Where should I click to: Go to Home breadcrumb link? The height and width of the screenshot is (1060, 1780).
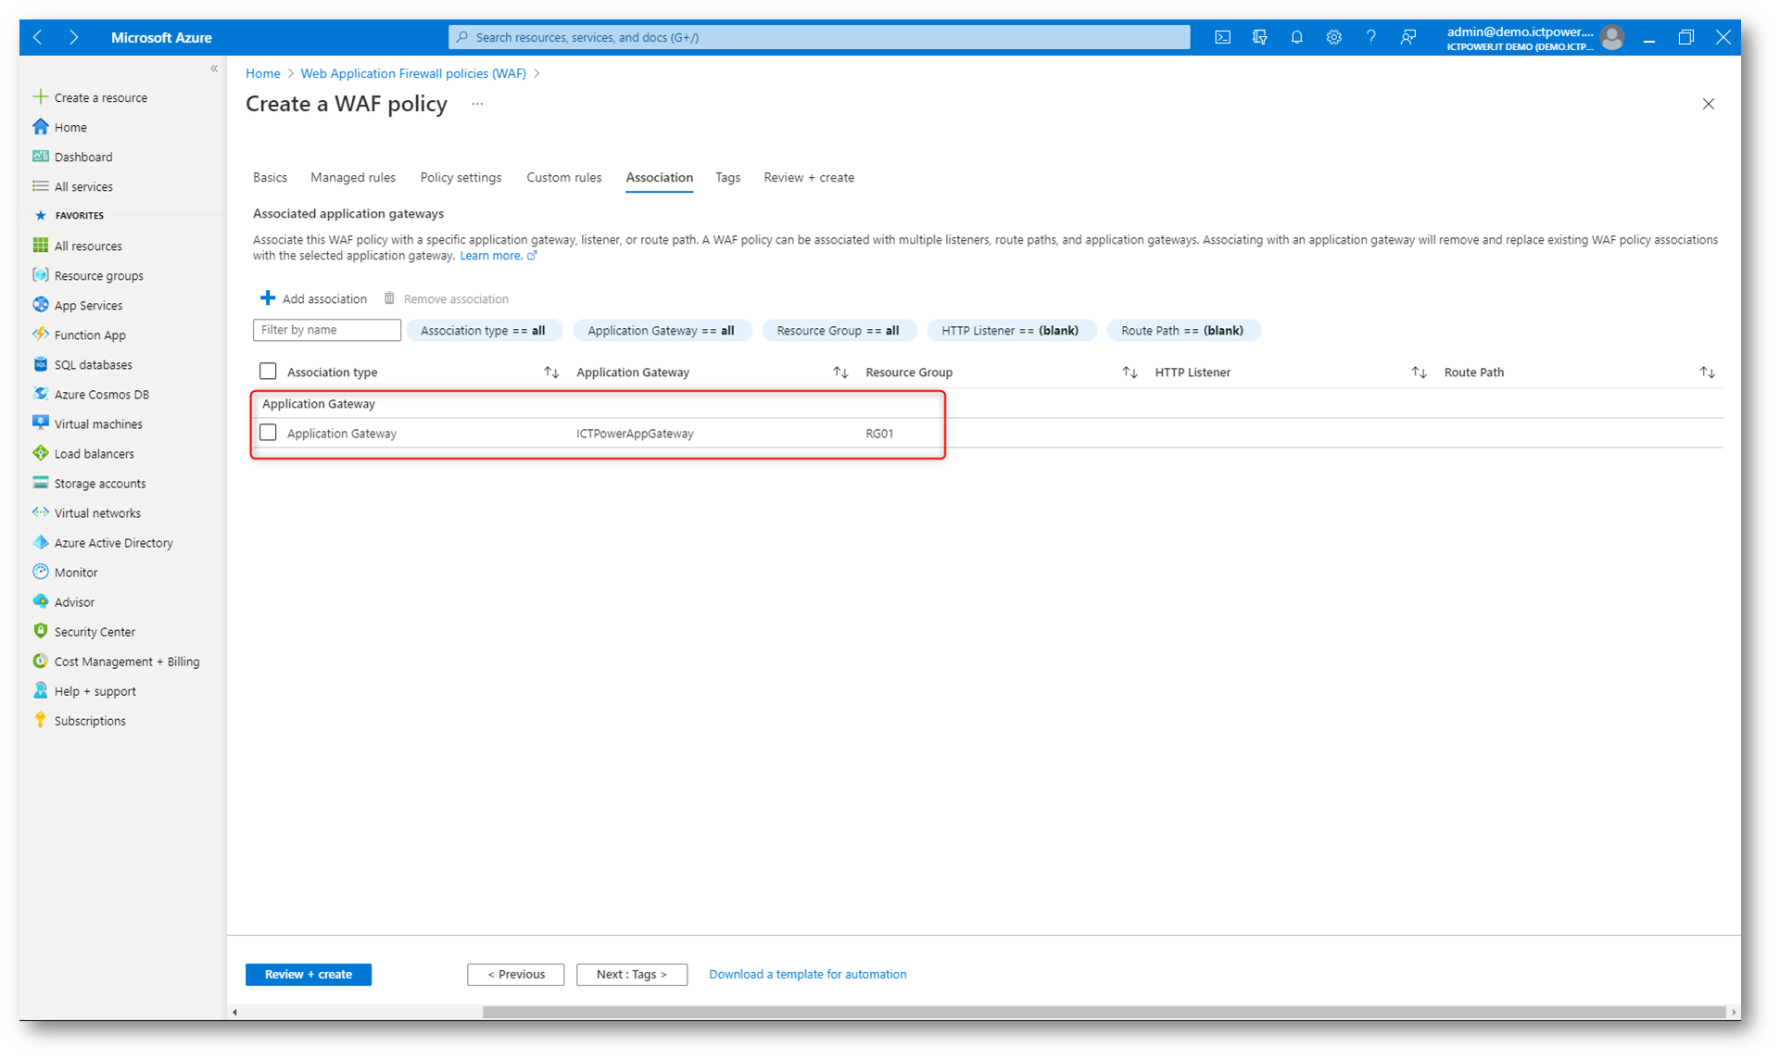click(x=263, y=73)
